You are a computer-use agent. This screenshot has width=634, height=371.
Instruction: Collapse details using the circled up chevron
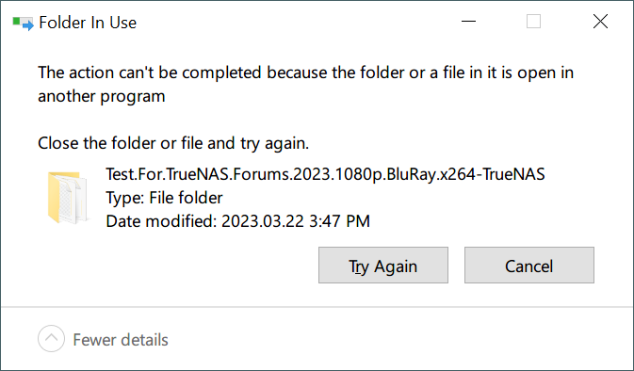[52, 338]
